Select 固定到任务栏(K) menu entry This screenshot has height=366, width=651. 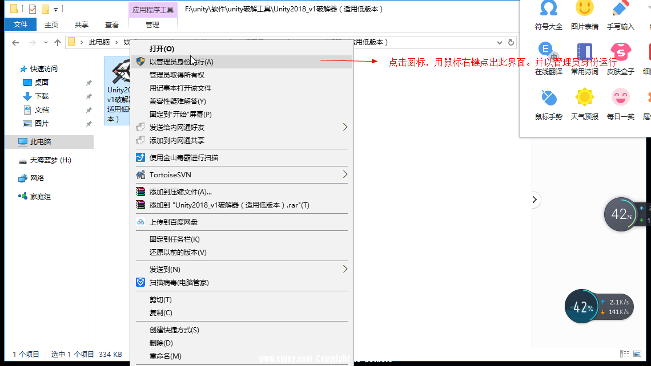(x=242, y=239)
